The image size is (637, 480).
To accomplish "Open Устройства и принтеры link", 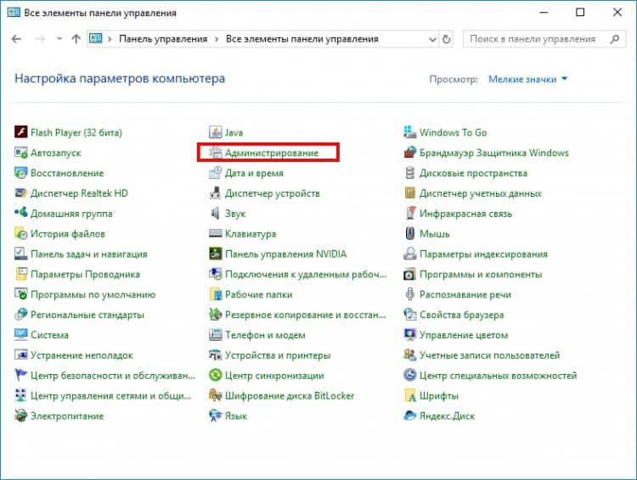I will [278, 355].
